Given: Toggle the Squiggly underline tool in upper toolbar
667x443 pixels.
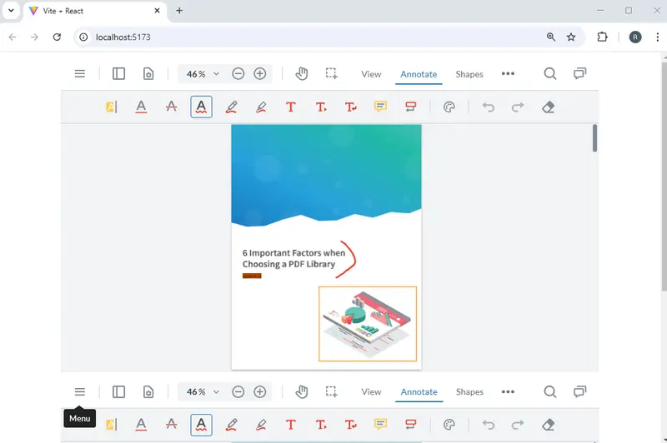Looking at the screenshot, I should pos(201,107).
